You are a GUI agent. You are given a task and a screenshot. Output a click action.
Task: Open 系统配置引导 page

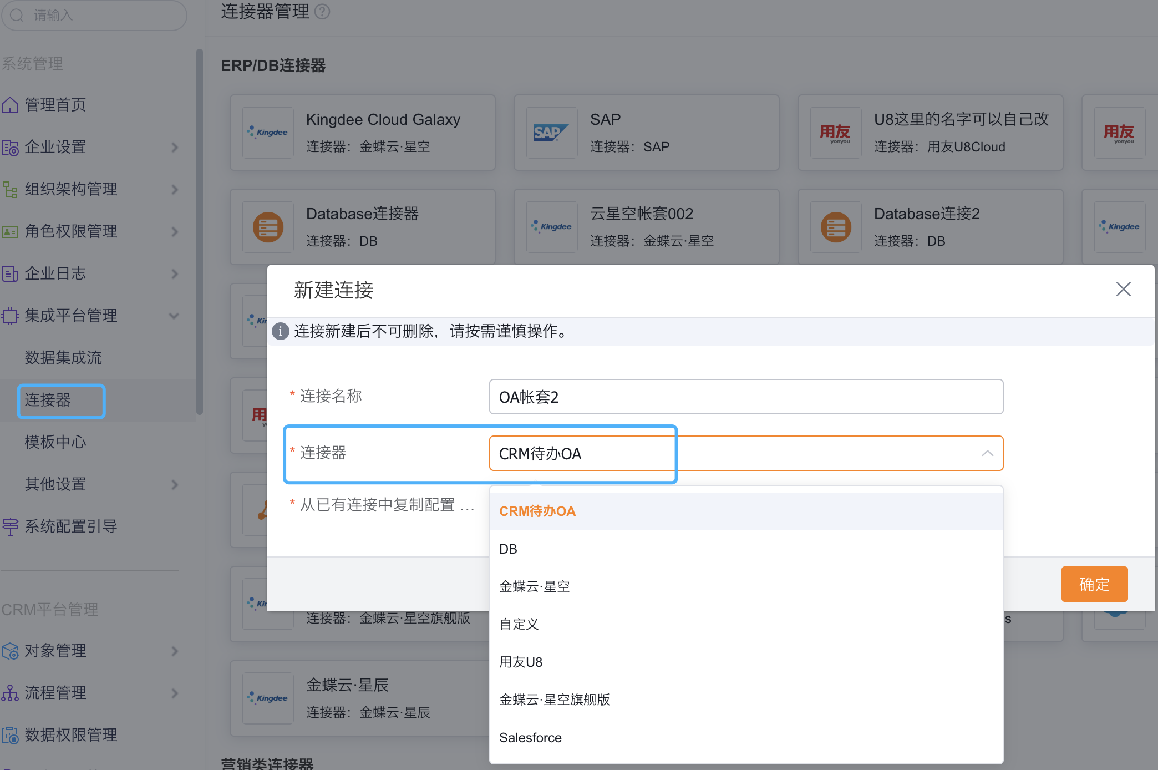click(x=71, y=526)
